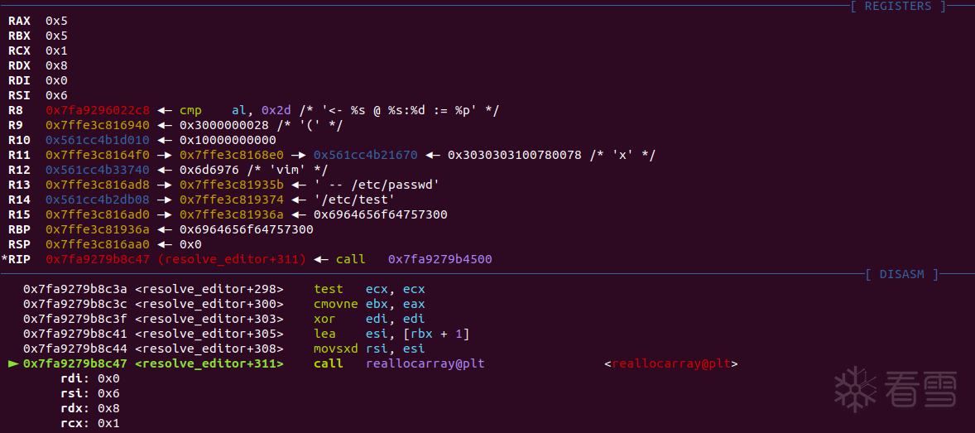
Task: Click value 0x3000000028 in R9 row
Action: click(224, 126)
